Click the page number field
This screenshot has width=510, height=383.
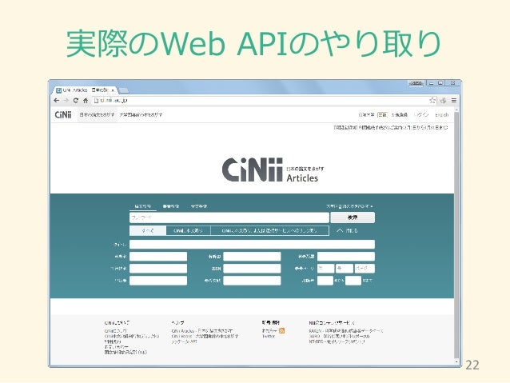(x=365, y=269)
